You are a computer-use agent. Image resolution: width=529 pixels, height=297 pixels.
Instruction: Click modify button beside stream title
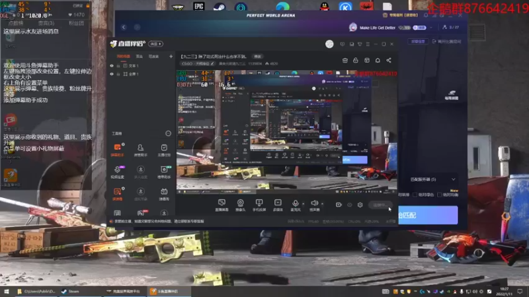pyautogui.click(x=257, y=57)
